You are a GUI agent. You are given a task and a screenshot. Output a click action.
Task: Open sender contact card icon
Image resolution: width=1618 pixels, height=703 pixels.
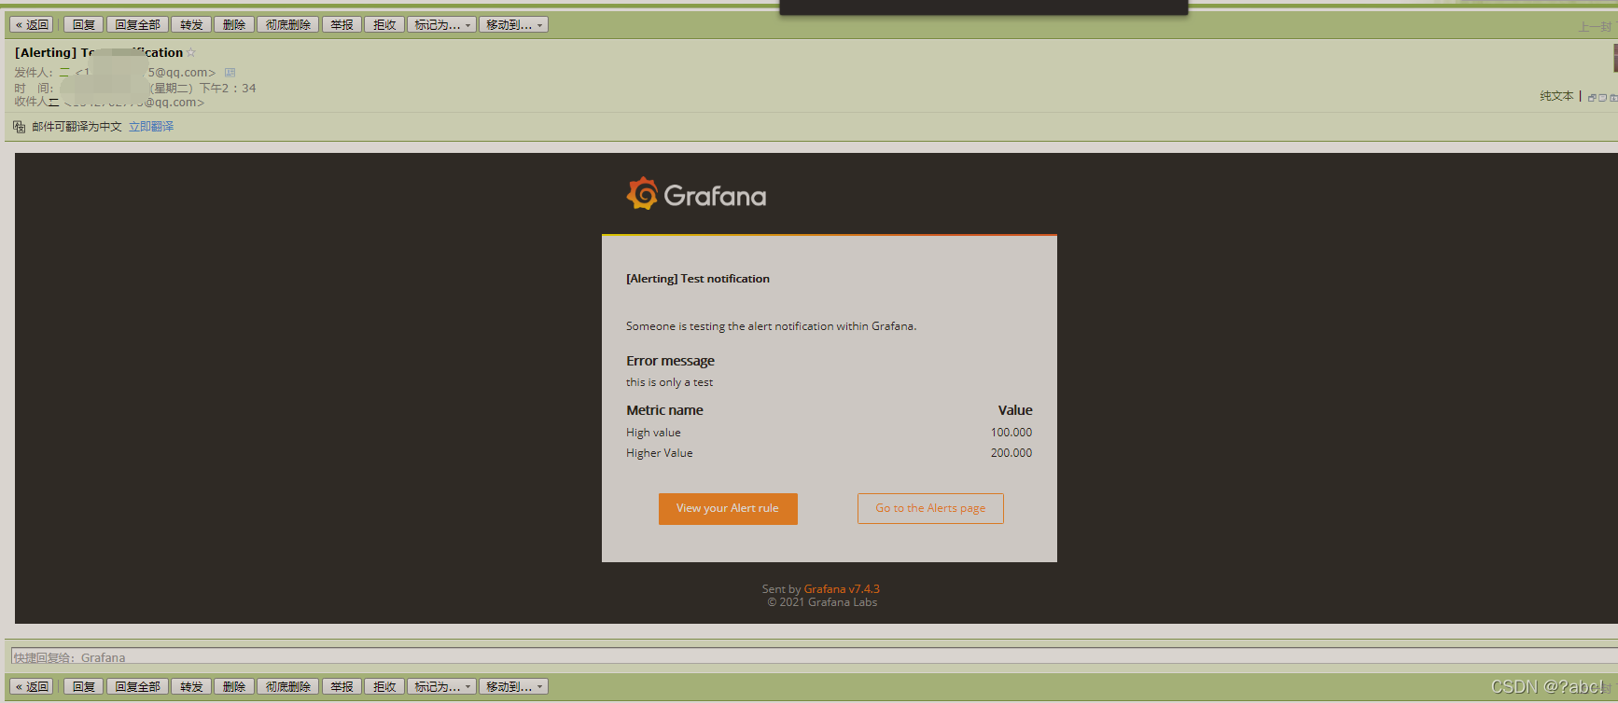pos(230,73)
